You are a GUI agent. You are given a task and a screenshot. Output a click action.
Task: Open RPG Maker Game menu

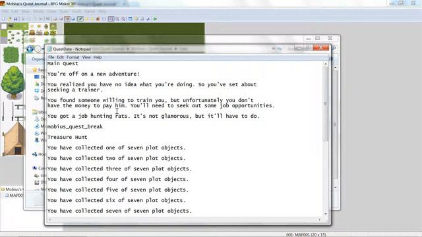click(90, 11)
